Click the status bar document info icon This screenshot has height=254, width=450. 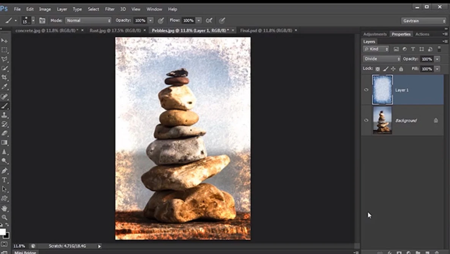click(33, 246)
